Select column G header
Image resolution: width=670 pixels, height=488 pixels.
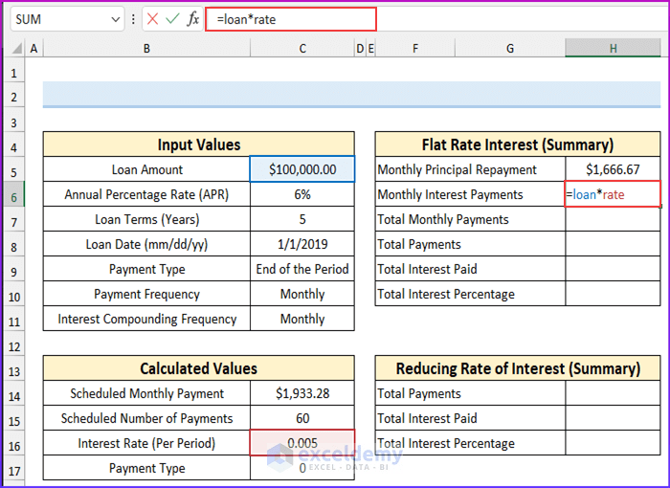coord(510,48)
